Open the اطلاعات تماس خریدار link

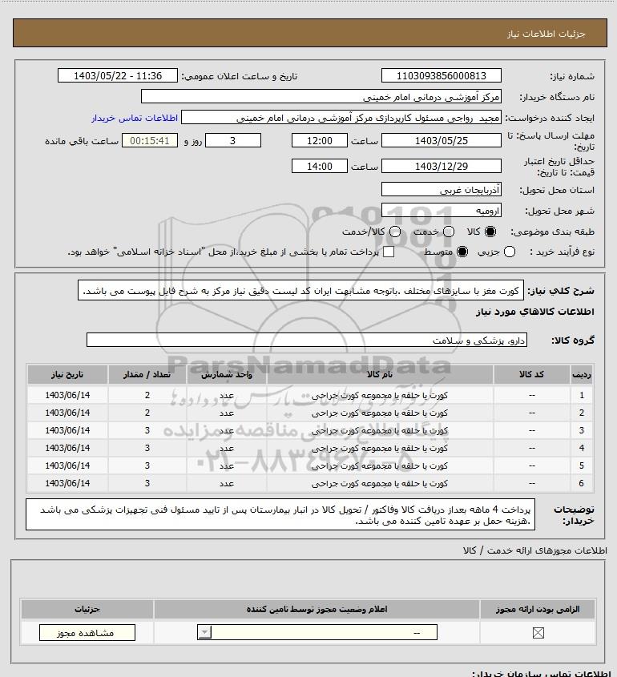[135, 118]
